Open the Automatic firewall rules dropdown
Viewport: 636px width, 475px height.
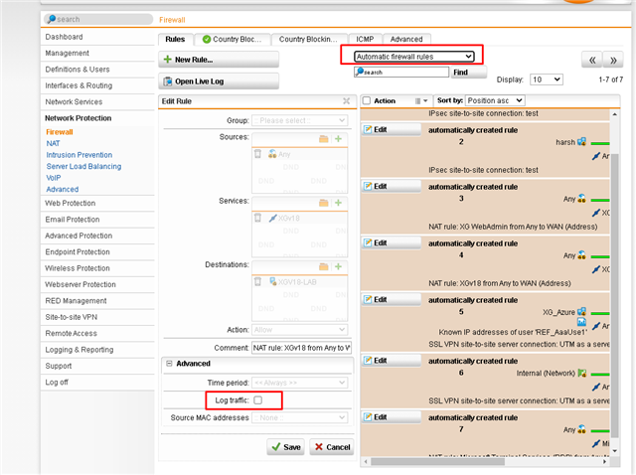click(x=413, y=57)
